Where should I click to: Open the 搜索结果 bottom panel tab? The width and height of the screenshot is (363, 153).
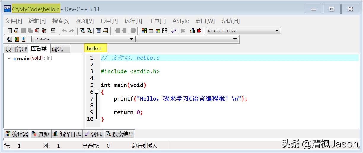pos(120,134)
